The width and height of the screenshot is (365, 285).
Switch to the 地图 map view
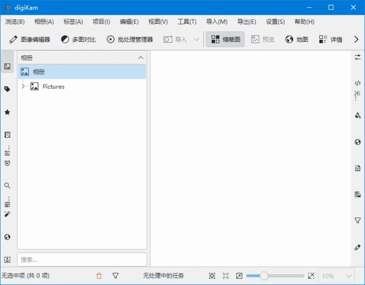click(297, 39)
